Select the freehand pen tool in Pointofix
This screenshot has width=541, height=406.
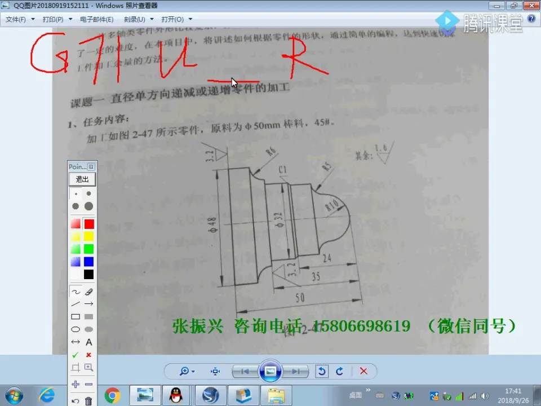pos(75,292)
